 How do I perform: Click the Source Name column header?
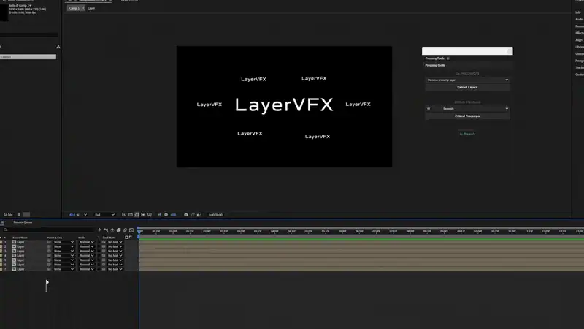tap(20, 238)
